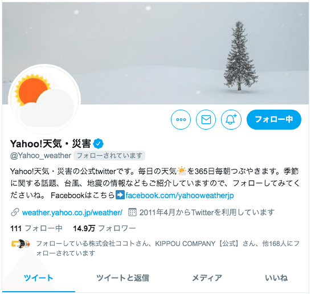This screenshot has width=311, height=294.
Task: Click the mutual followers avatar cluster
Action: coord(21,244)
